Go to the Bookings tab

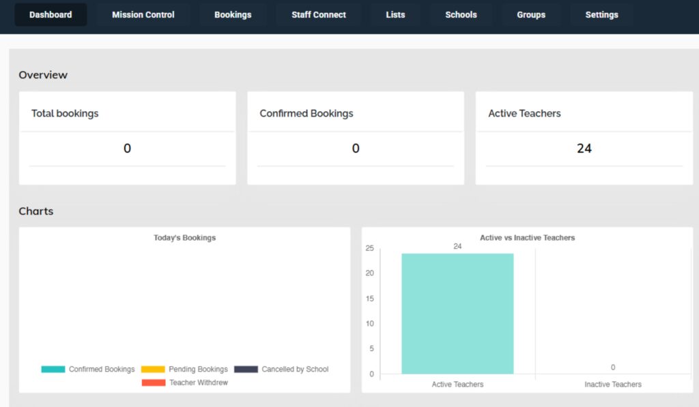click(x=233, y=14)
